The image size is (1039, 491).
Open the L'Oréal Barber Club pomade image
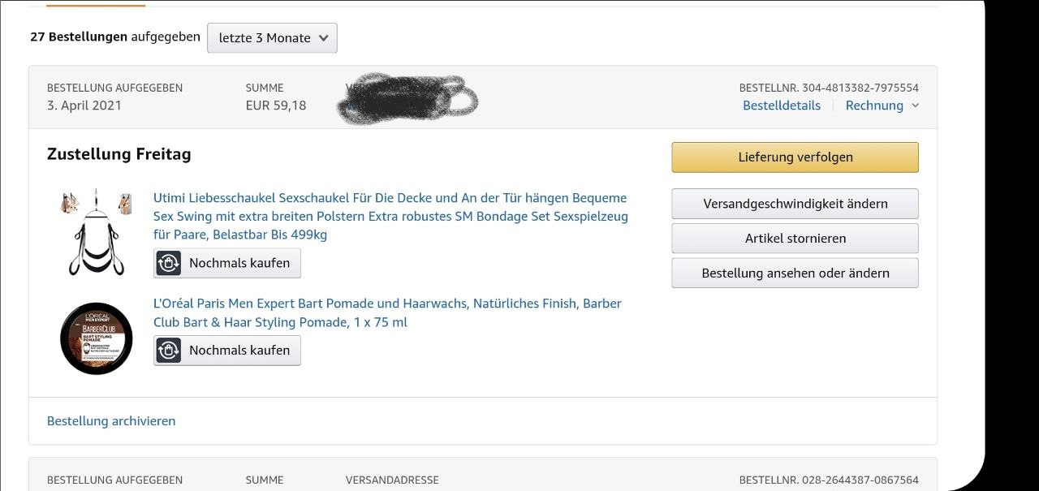[x=96, y=338]
